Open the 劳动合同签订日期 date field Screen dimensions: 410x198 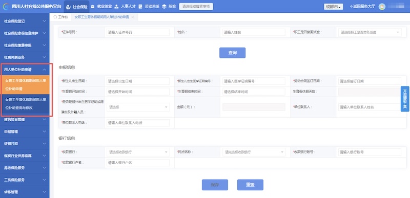pos(370,81)
